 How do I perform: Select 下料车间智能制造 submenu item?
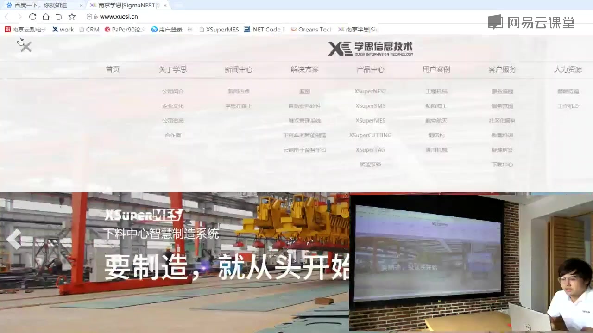(x=304, y=136)
